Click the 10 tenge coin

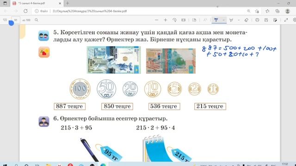153,89
